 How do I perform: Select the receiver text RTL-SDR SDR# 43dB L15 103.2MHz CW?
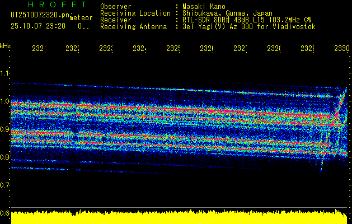(x=247, y=20)
